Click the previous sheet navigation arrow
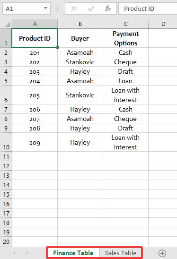Image resolution: width=177 pixels, height=259 pixels. click(x=14, y=253)
